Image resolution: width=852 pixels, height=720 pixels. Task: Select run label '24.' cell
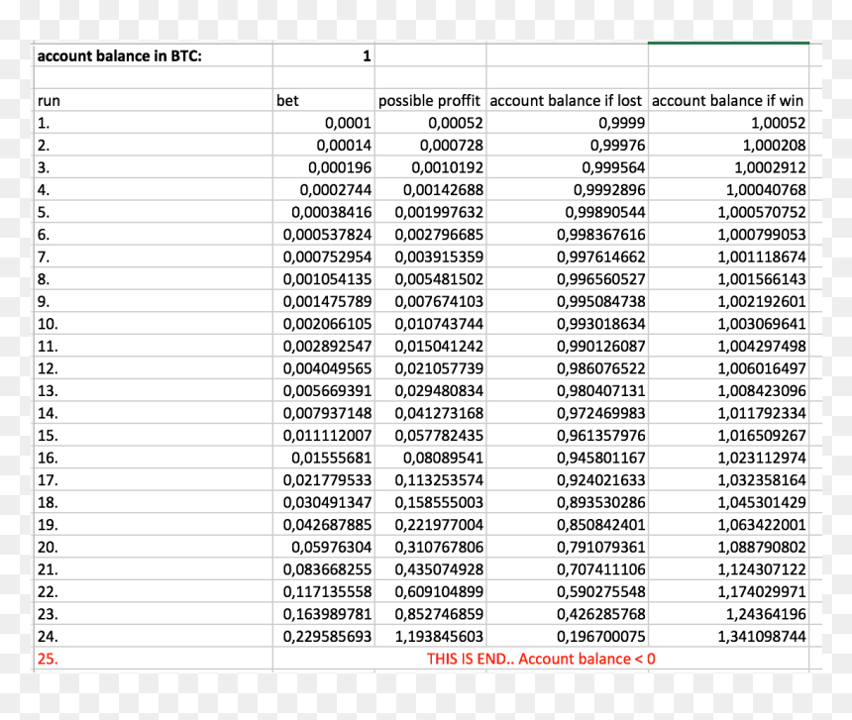pos(154,636)
